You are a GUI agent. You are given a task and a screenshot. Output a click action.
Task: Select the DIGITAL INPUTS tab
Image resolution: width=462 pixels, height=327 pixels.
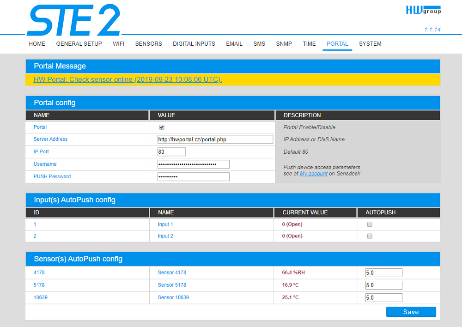pyautogui.click(x=194, y=44)
